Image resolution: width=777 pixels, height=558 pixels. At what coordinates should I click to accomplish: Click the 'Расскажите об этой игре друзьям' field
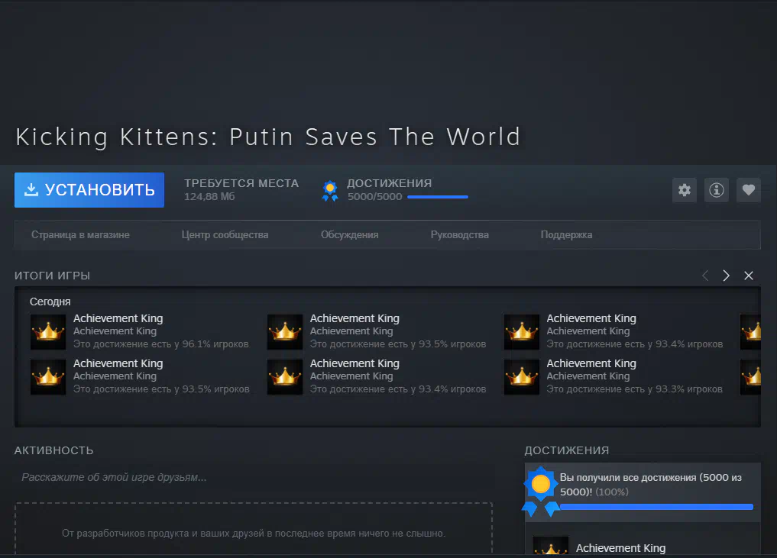(253, 477)
